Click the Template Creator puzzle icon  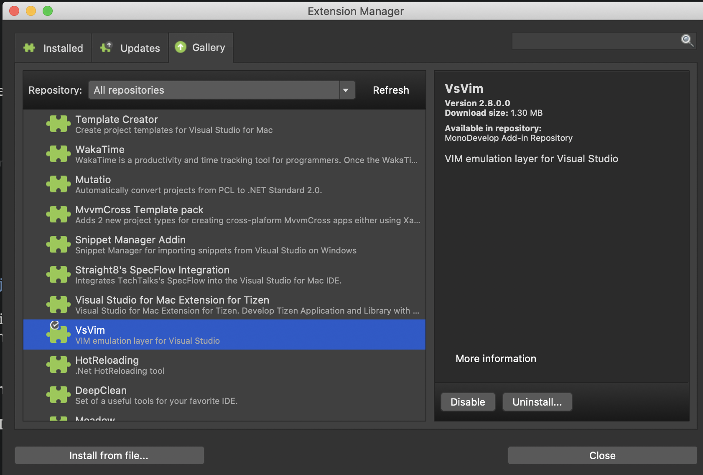pos(59,124)
